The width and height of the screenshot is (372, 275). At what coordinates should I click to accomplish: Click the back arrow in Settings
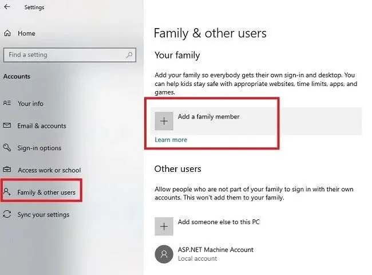tap(7, 7)
